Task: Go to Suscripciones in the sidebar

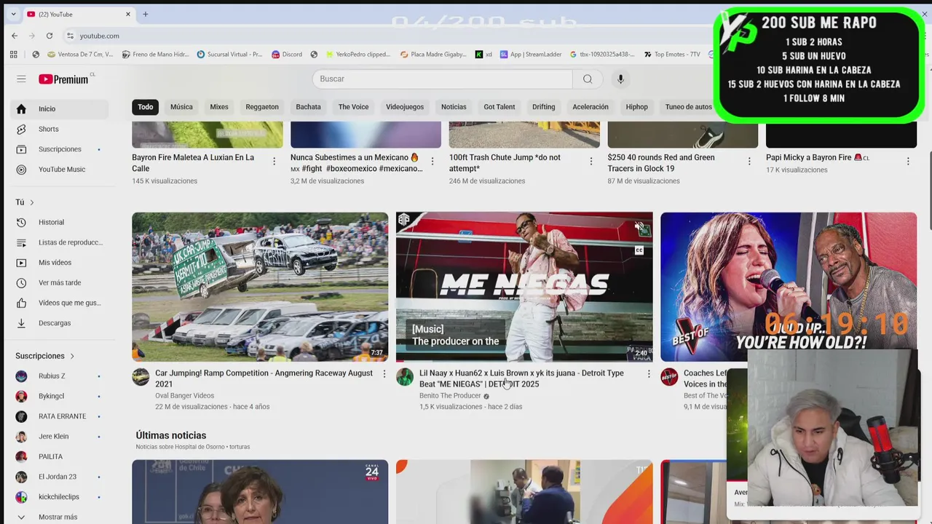Action: pos(60,149)
